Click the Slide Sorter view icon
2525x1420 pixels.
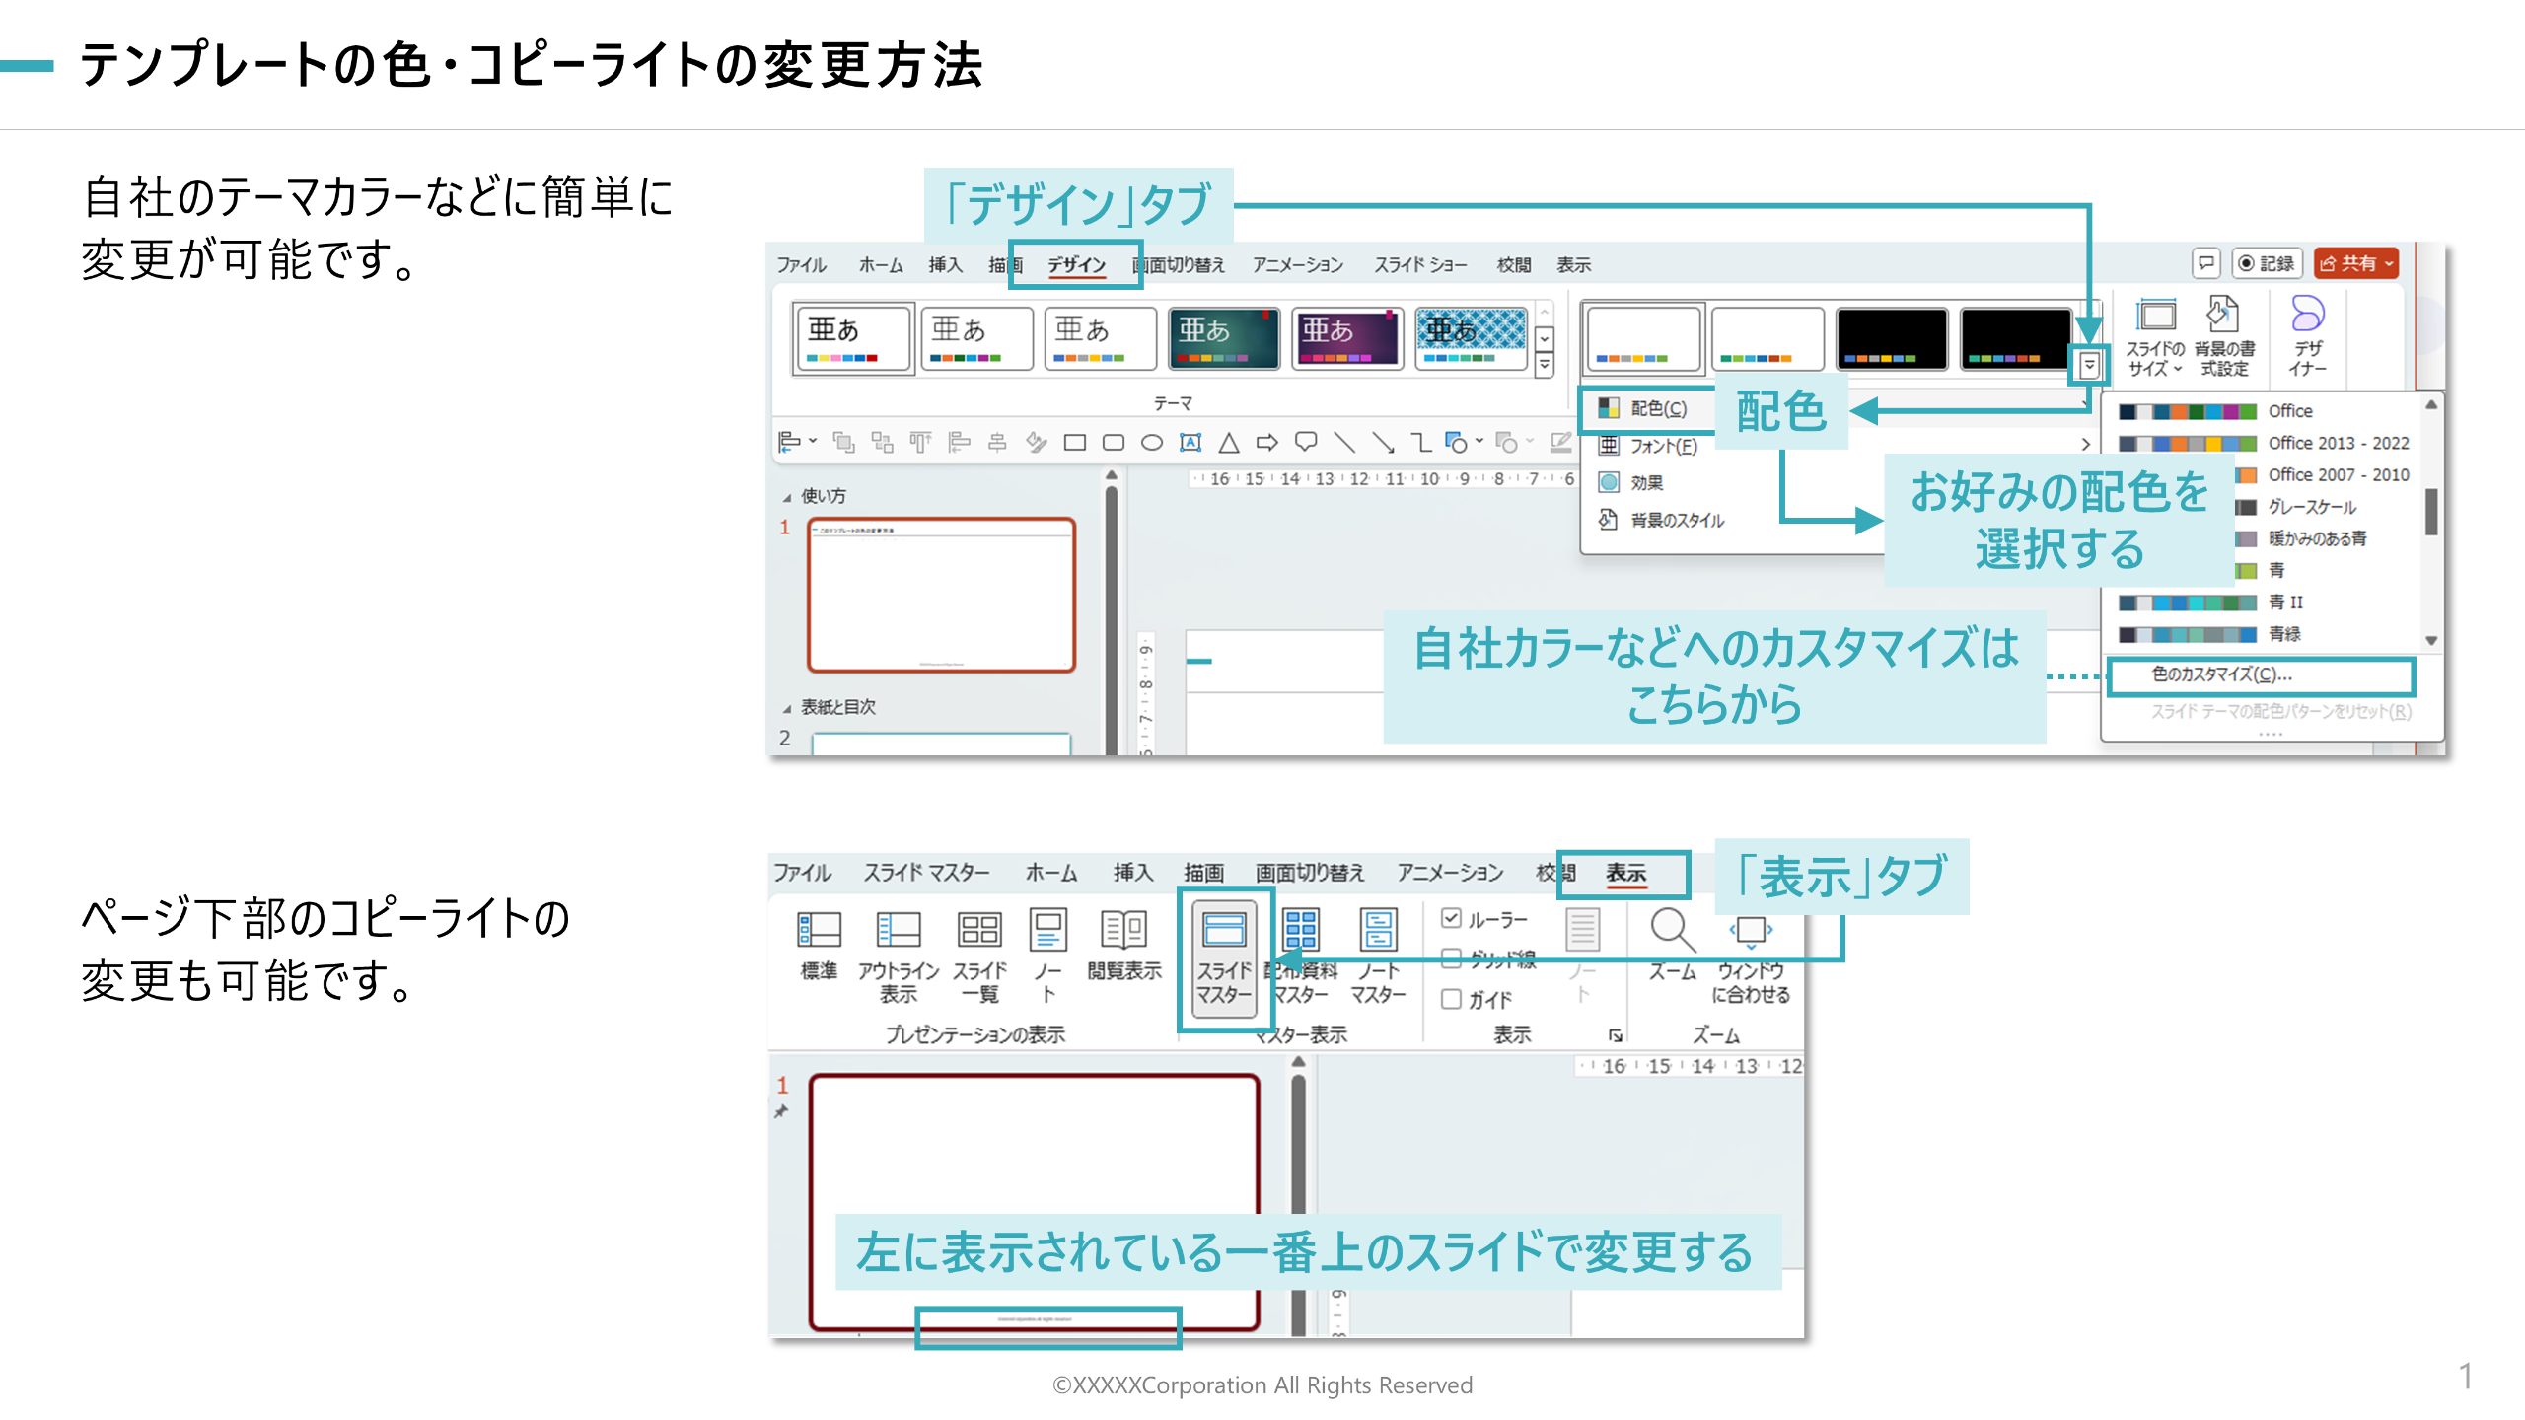pyautogui.click(x=979, y=930)
